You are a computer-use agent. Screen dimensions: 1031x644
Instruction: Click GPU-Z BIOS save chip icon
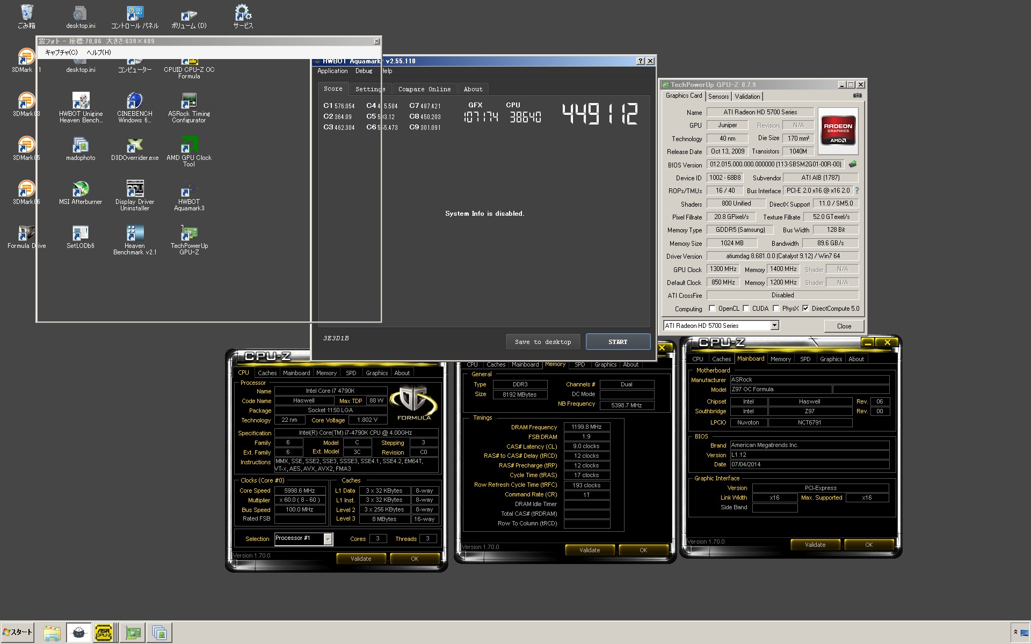[x=853, y=164]
